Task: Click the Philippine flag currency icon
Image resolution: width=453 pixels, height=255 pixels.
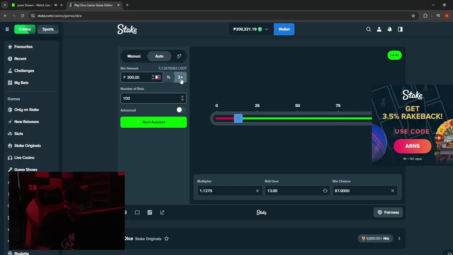Action: [x=158, y=77]
